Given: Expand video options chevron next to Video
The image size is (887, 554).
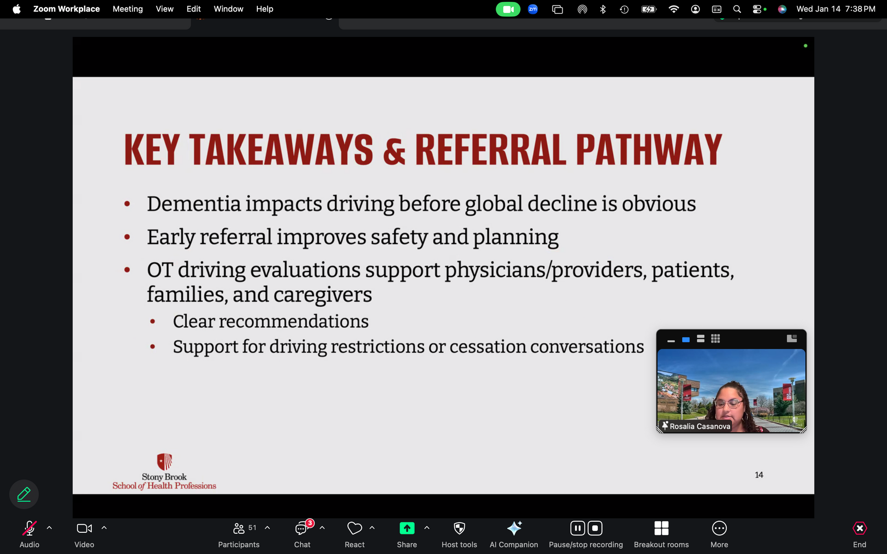Looking at the screenshot, I should (104, 528).
